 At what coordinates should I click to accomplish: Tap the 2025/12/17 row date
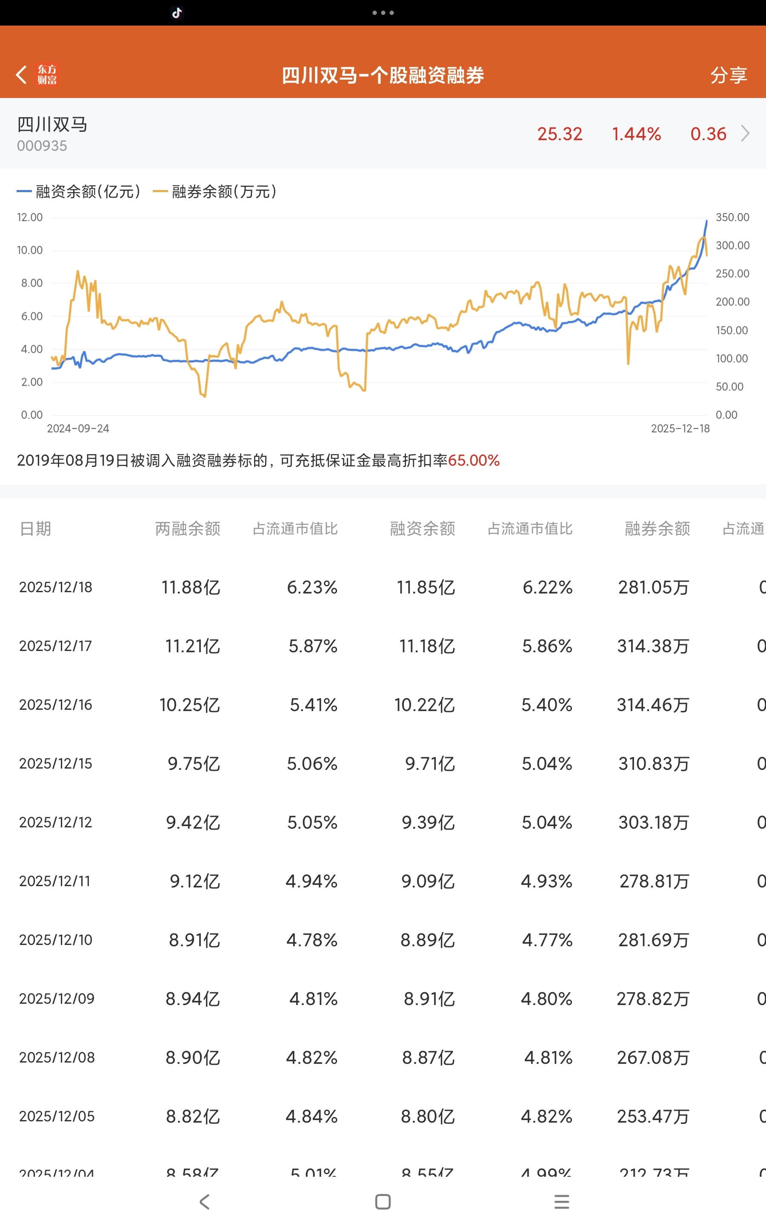click(x=56, y=646)
